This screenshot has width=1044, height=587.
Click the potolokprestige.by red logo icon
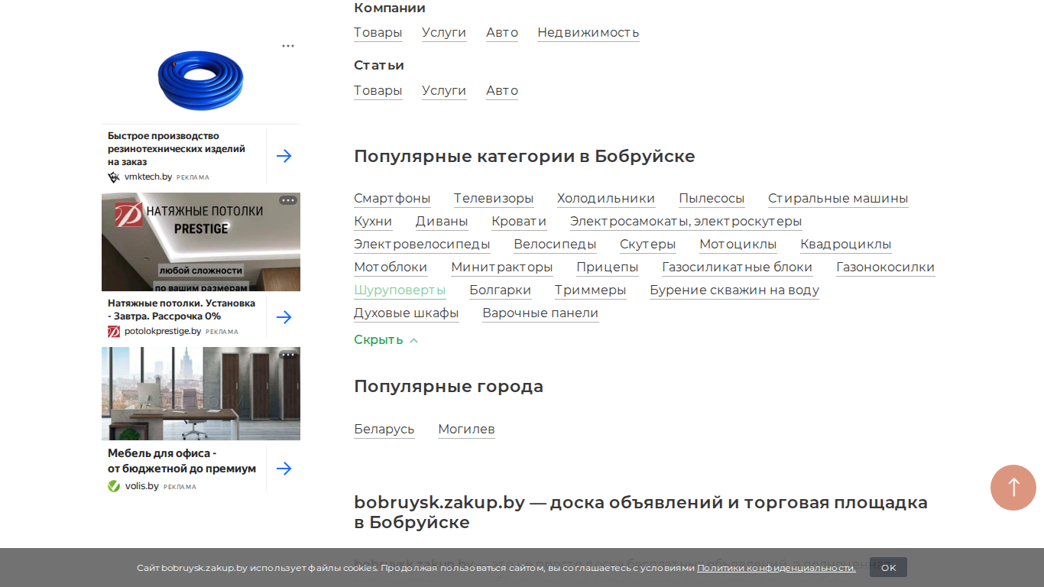[114, 332]
